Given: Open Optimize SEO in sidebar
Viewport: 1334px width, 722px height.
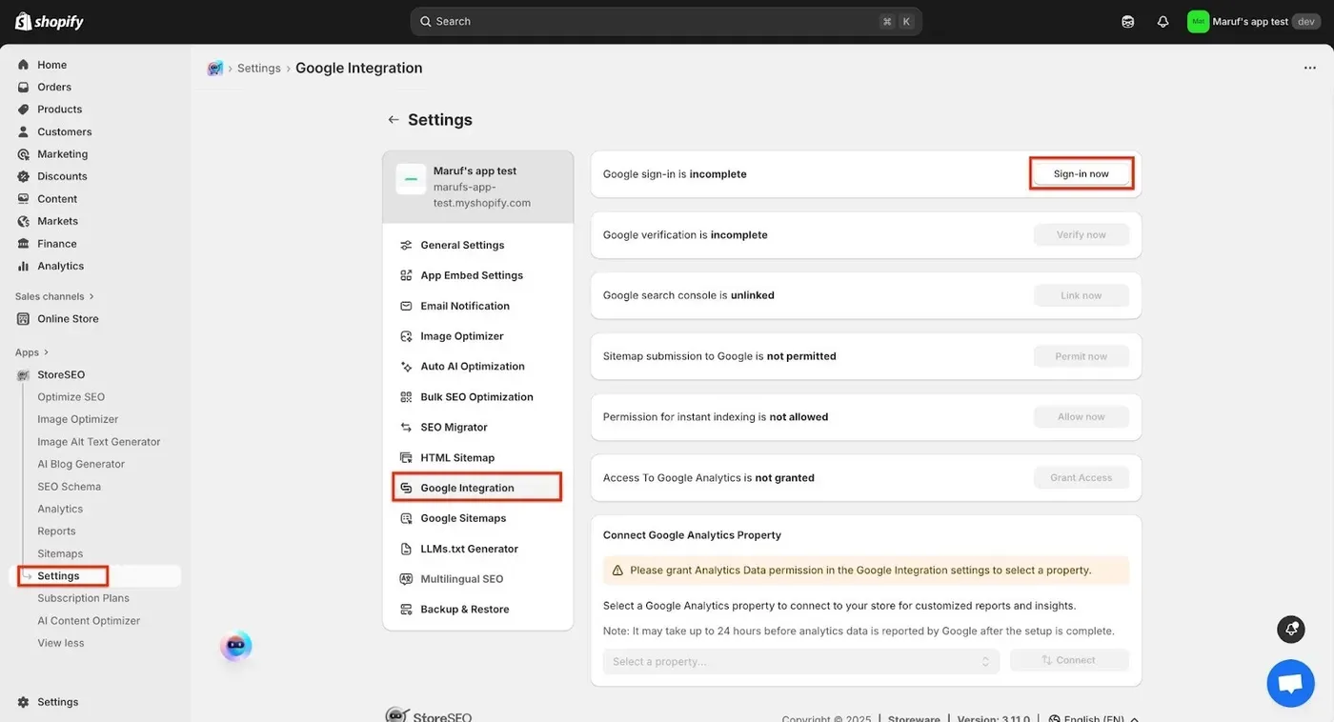Looking at the screenshot, I should pyautogui.click(x=71, y=397).
